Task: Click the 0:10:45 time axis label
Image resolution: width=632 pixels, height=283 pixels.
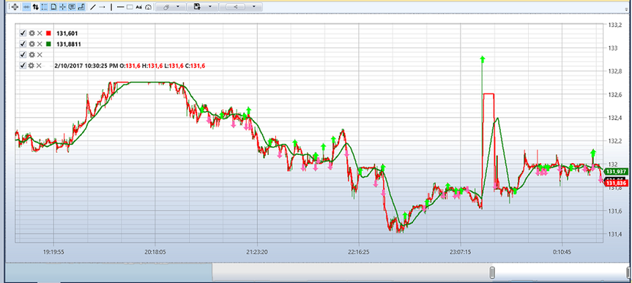Action: coord(562,252)
